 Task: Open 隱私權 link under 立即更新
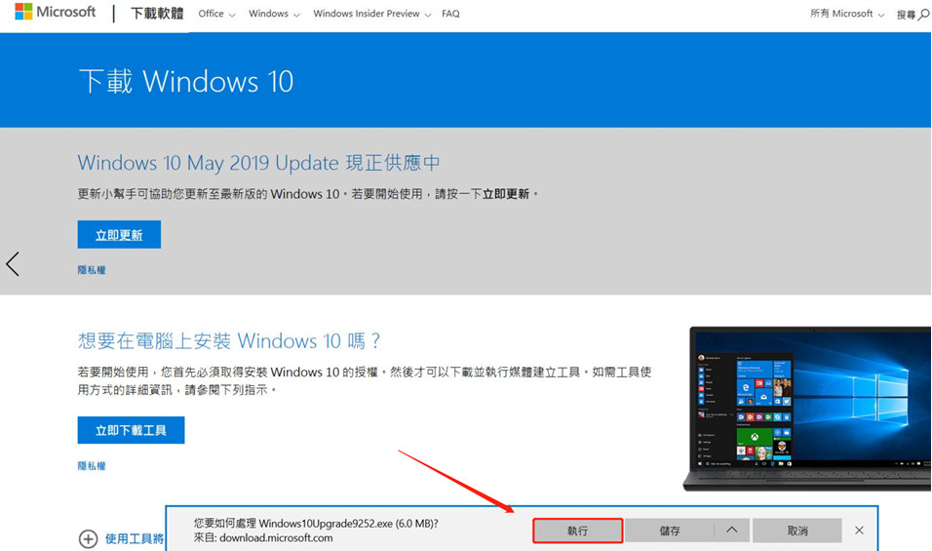click(92, 270)
